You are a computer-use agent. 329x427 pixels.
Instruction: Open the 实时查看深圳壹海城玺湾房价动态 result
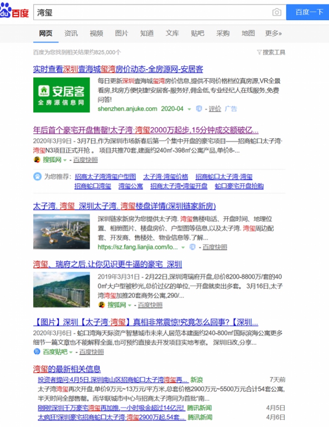click(118, 69)
